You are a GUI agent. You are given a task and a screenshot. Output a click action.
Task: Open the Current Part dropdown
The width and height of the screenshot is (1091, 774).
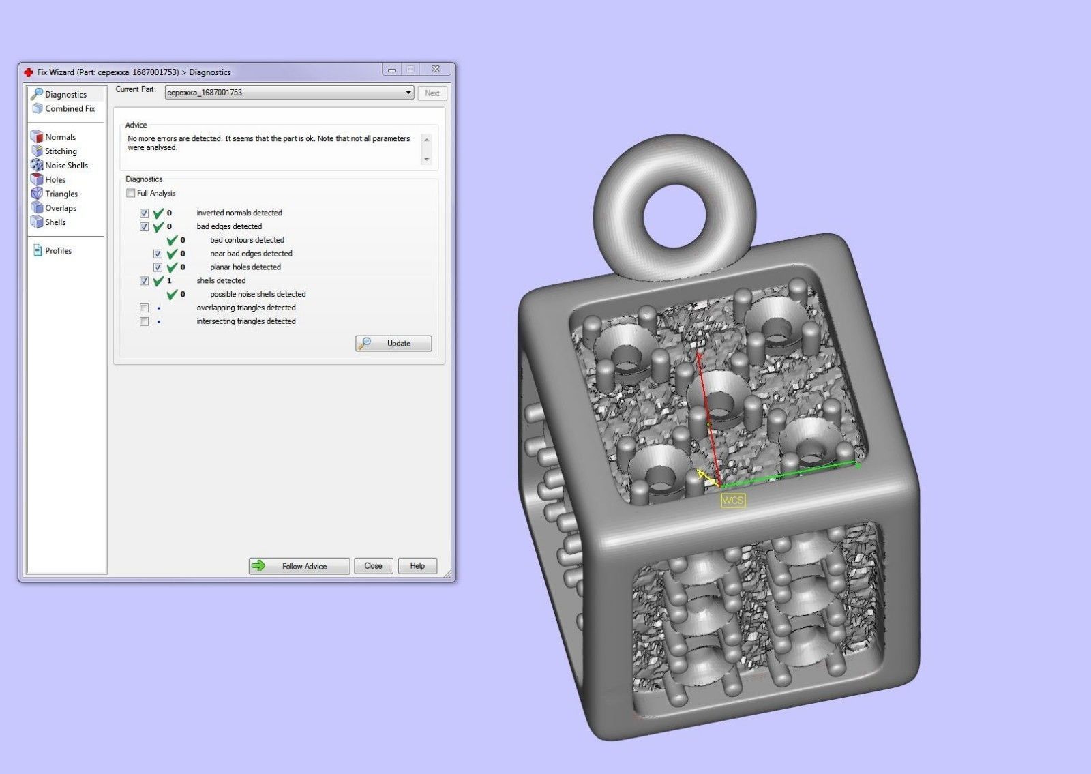click(x=289, y=93)
